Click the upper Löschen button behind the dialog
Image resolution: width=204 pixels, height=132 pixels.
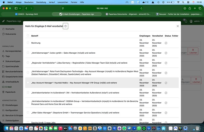pos(193,51)
